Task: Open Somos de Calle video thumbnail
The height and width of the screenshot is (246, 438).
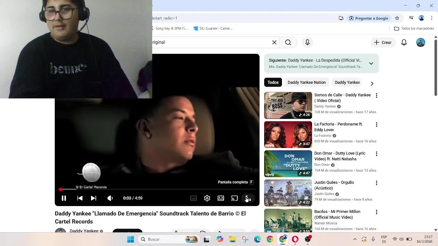Action: [288, 105]
